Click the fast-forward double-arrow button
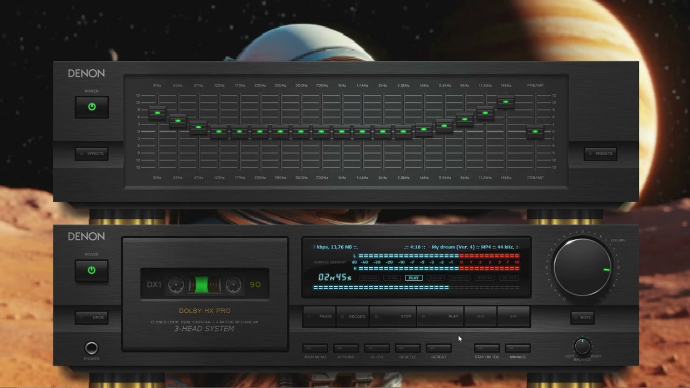This screenshot has width=690, height=388. (513, 316)
